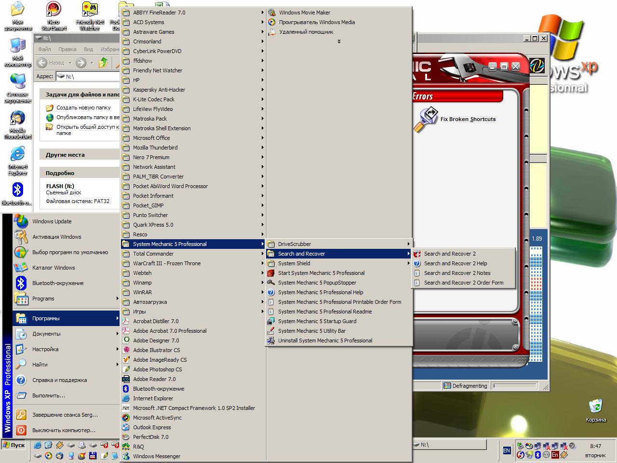The image size is (617, 463).
Task: Launch Search and Recover 2
Action: 463,254
